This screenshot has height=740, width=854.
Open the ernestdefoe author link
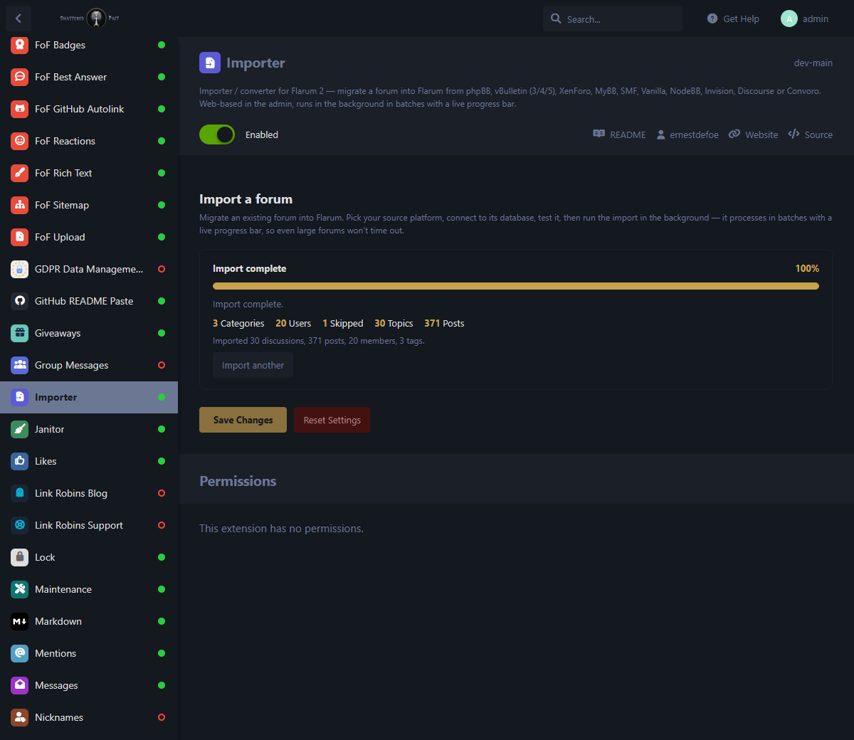[687, 134]
